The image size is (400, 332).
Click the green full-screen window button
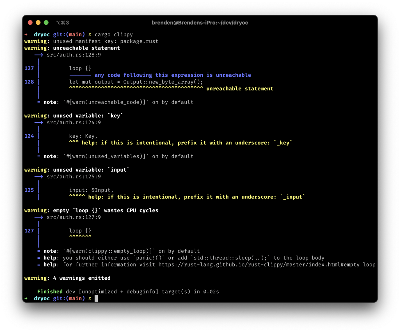[46, 23]
